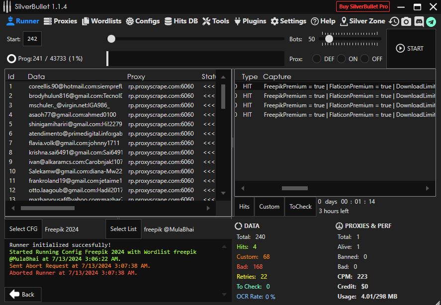Click the Select List button
The image size is (441, 305).
click(x=123, y=229)
